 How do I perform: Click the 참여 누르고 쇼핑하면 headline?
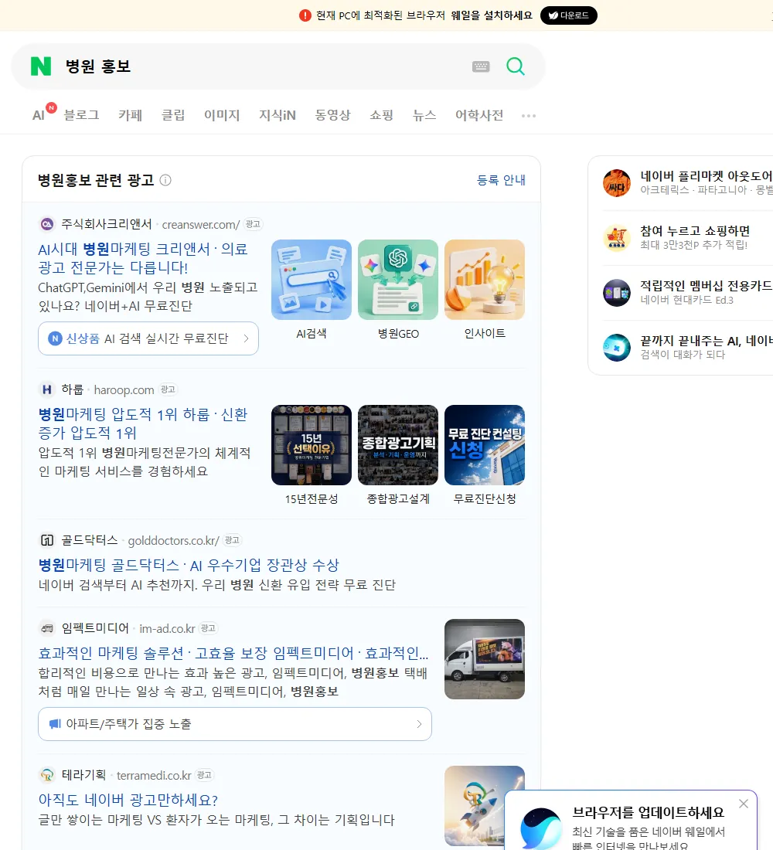click(x=695, y=231)
